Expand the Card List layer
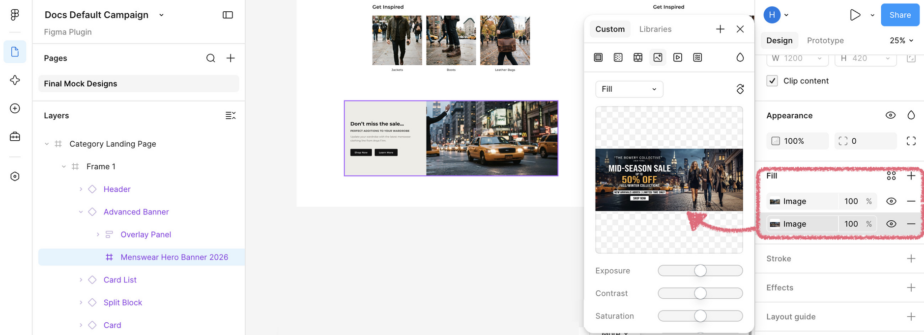The width and height of the screenshot is (924, 335). 81,280
